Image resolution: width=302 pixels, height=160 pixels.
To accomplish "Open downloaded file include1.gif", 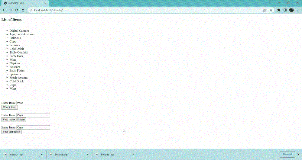I will point(108,155).
